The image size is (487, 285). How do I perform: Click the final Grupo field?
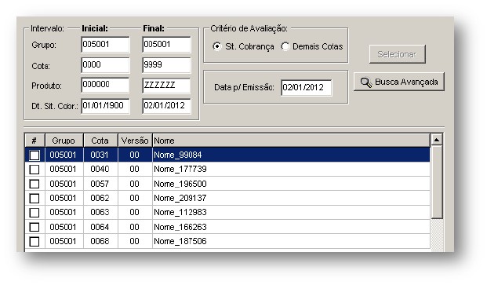pos(166,45)
